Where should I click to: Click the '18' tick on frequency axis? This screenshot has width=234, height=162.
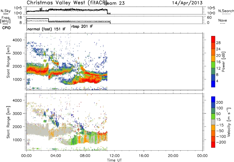(x=19, y=18)
